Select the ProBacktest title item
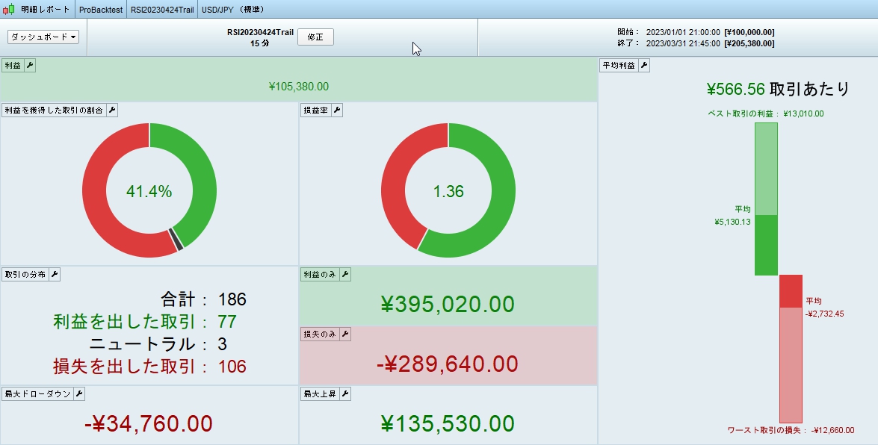878x445 pixels. [101, 10]
